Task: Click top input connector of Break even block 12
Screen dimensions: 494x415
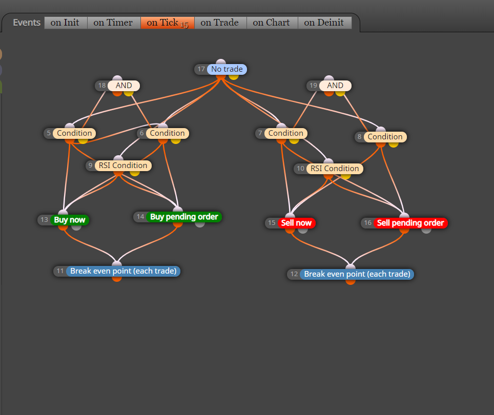Action: tap(351, 267)
